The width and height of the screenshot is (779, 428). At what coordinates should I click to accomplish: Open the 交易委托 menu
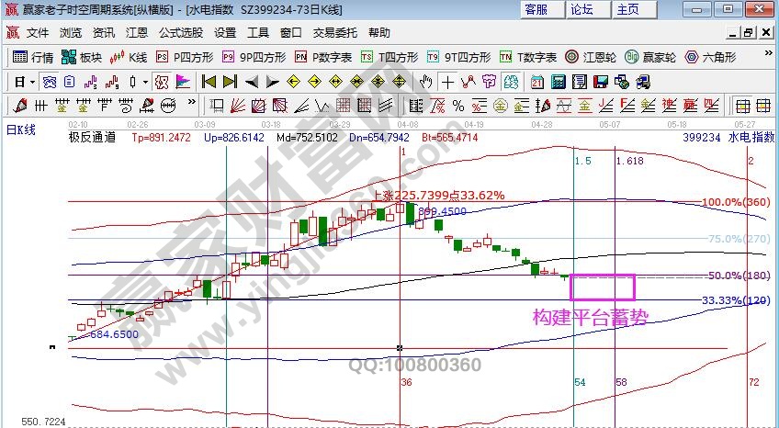coord(335,32)
